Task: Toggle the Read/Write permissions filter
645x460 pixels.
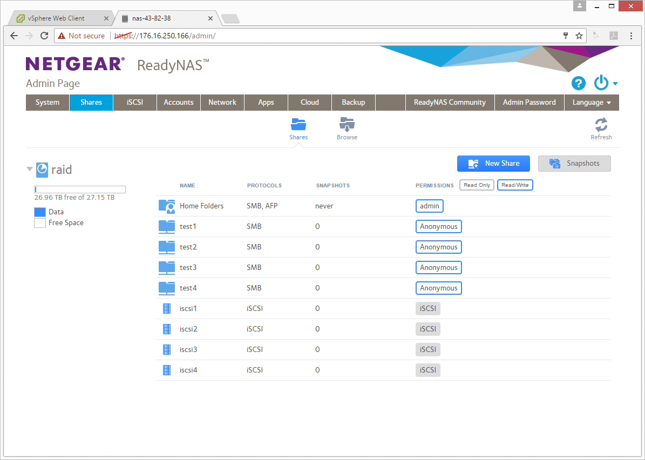Action: 515,185
